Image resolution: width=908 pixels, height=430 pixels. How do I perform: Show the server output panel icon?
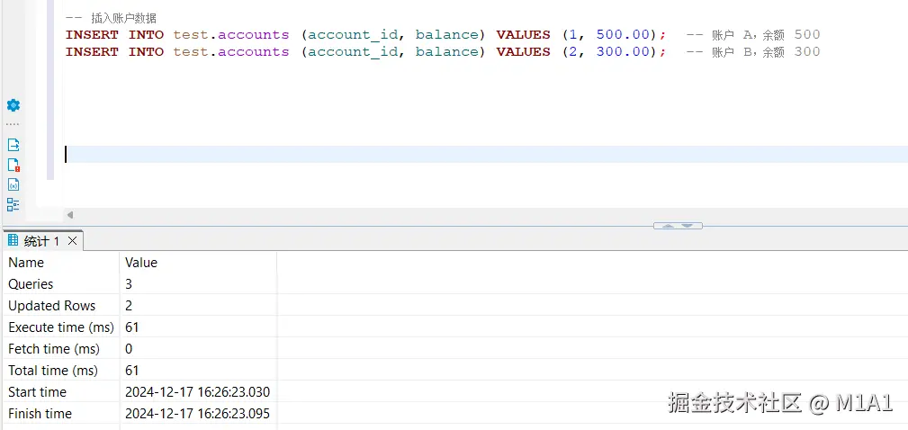coord(13,145)
